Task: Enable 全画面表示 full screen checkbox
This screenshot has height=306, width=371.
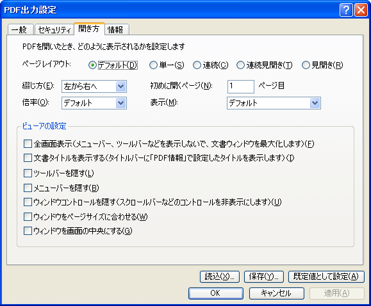Action: [x=28, y=143]
